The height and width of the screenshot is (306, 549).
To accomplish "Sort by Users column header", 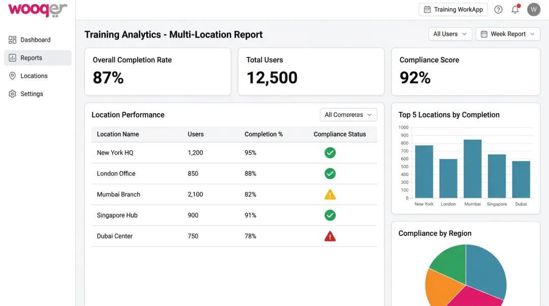I will [x=195, y=134].
